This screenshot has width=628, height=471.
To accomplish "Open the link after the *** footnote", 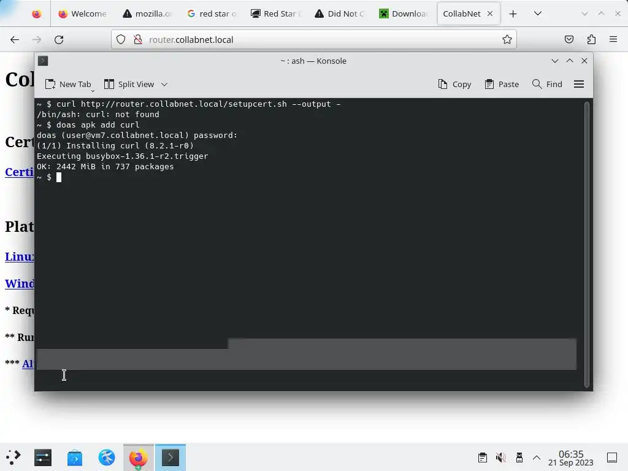I will click(x=28, y=363).
